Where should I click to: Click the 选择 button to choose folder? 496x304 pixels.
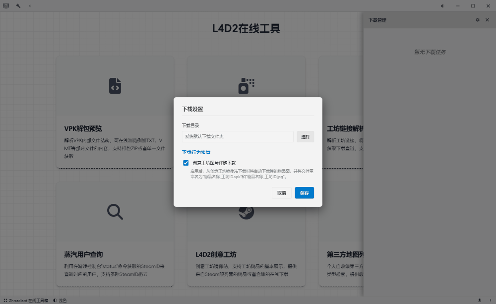click(x=305, y=136)
